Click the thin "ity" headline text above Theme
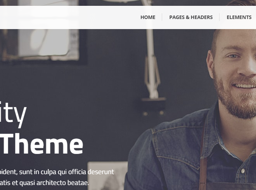Viewport: 256px width, 190px height. pyautogui.click(x=13, y=112)
